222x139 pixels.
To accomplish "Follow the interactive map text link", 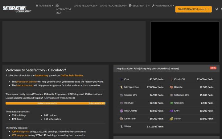I will click(25, 85).
